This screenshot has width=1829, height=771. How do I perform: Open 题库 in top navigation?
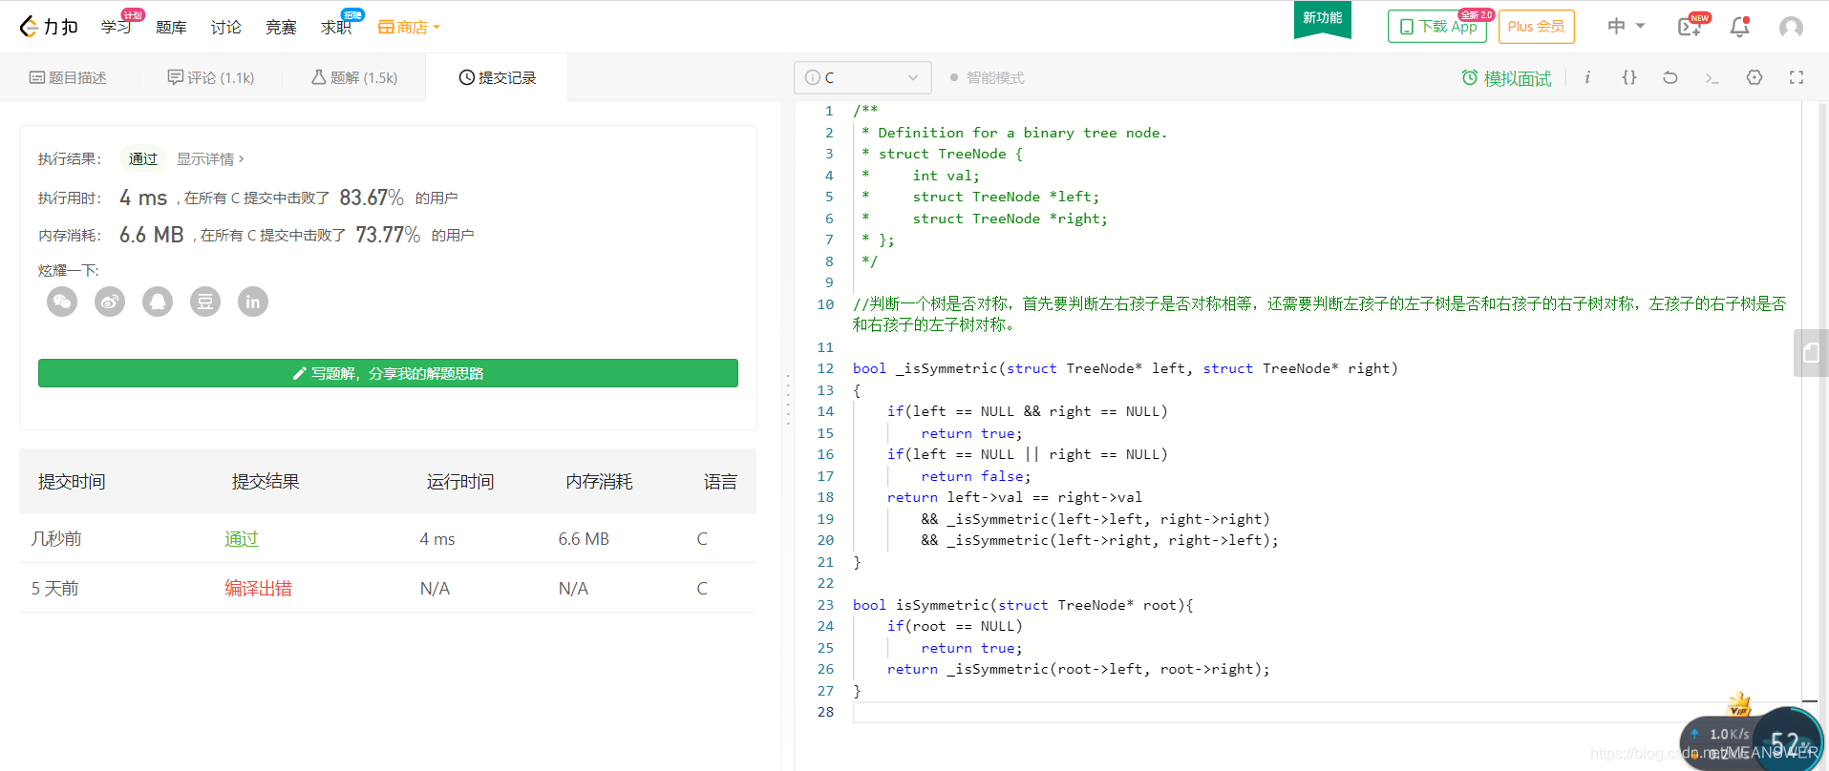click(171, 28)
